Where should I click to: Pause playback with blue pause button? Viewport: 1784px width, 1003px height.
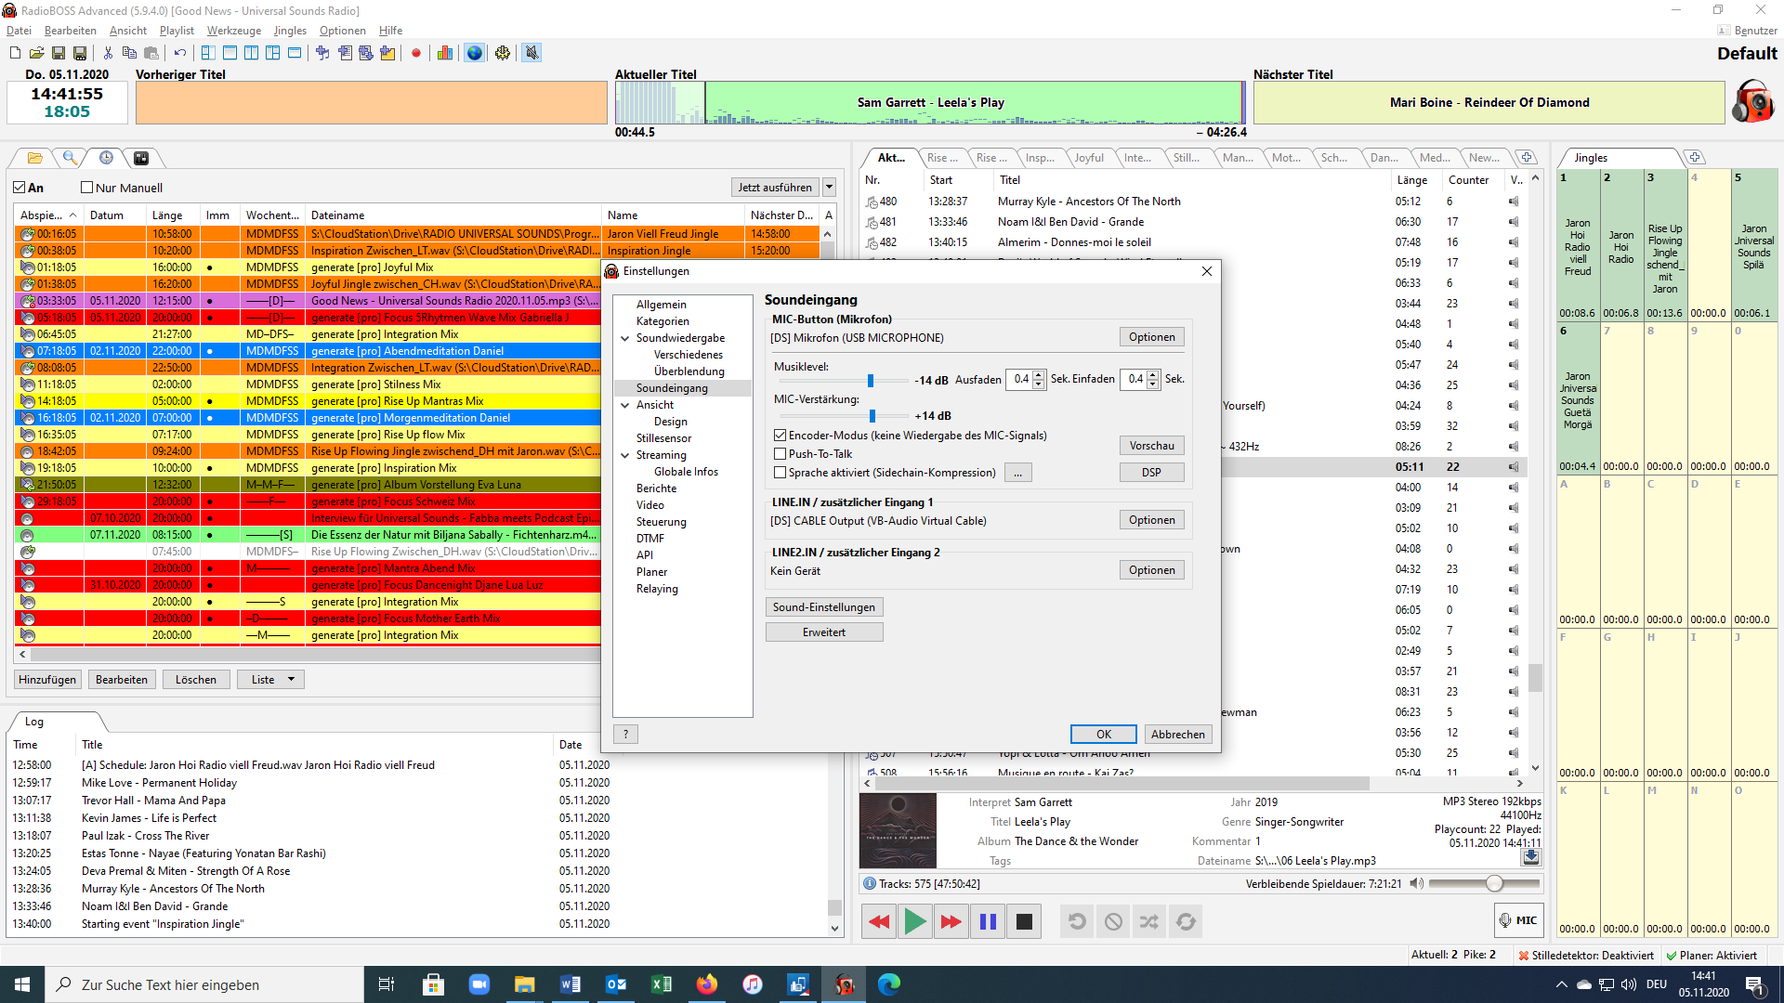point(988,921)
